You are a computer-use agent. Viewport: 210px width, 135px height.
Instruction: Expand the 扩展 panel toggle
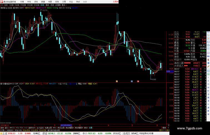point(3,130)
